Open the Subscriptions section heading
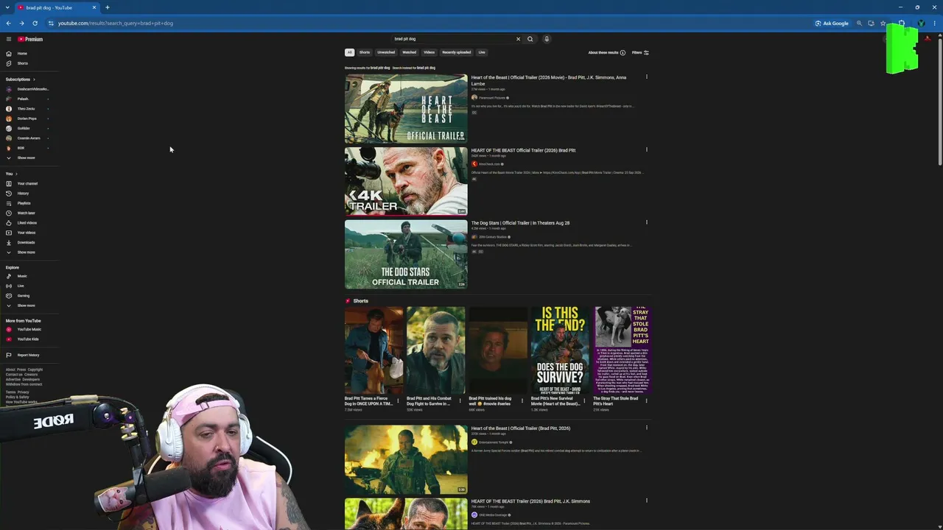 point(20,79)
